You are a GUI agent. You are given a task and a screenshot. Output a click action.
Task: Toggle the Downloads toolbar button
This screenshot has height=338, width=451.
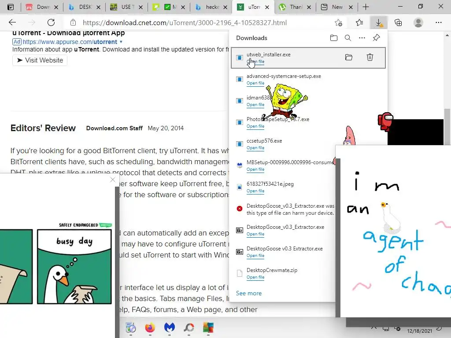tap(379, 22)
